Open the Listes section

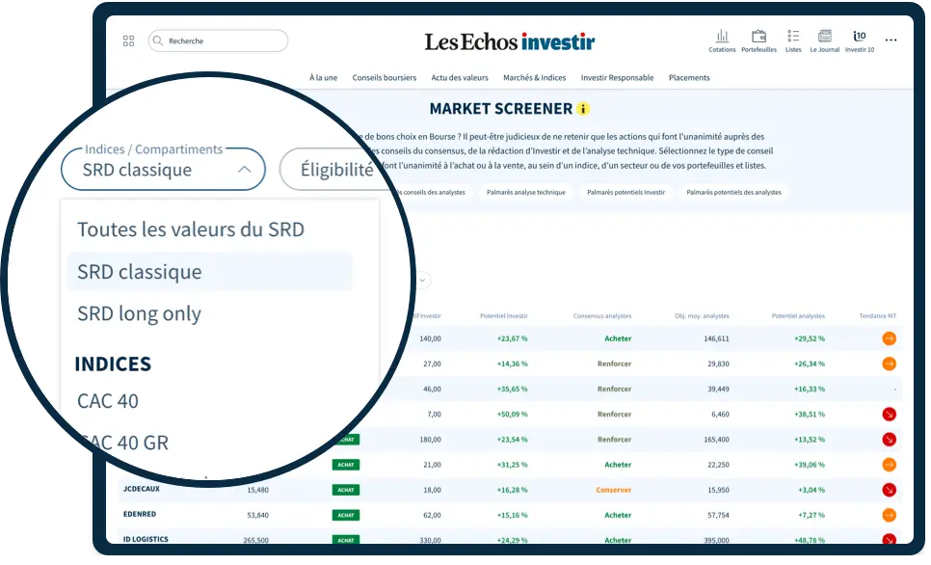pyautogui.click(x=793, y=39)
